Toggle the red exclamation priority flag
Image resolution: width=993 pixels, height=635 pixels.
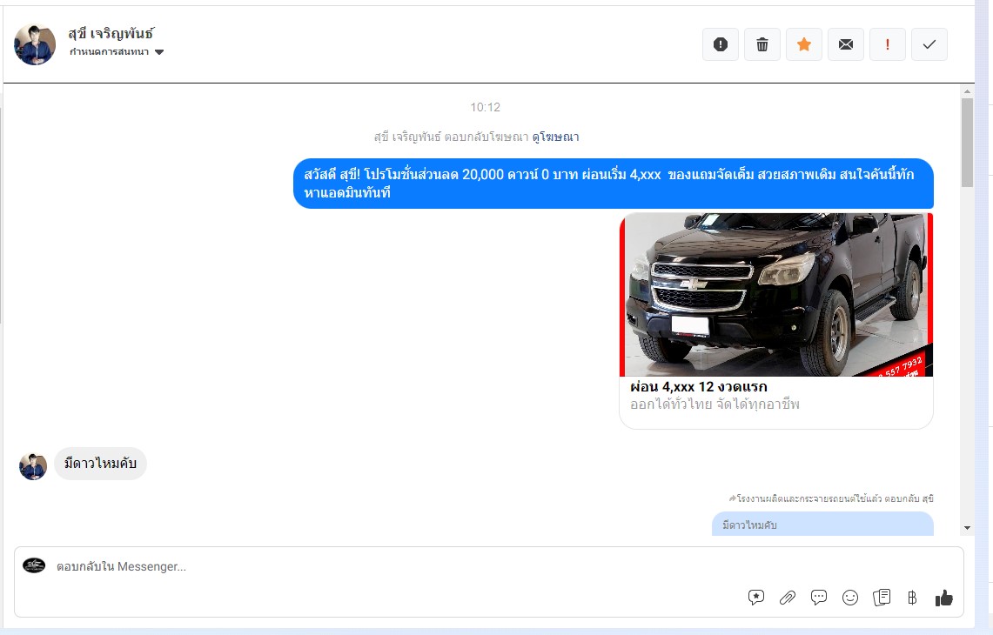pos(888,44)
